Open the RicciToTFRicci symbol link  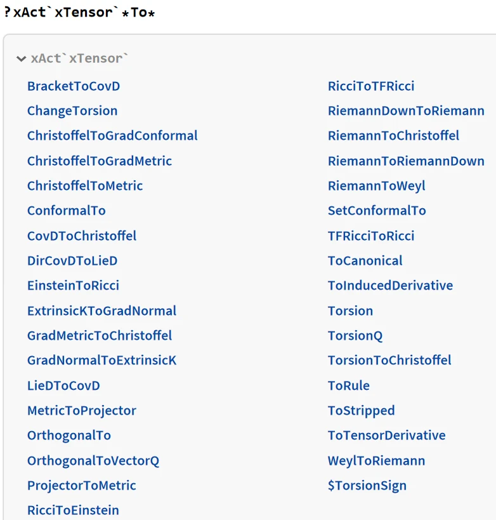point(371,86)
